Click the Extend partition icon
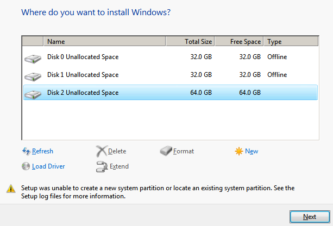 [102, 167]
